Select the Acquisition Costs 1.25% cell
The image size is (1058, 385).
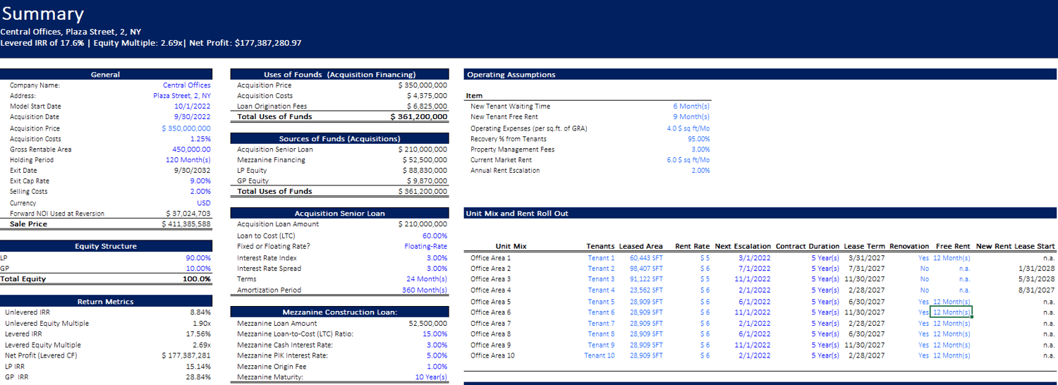coord(200,139)
